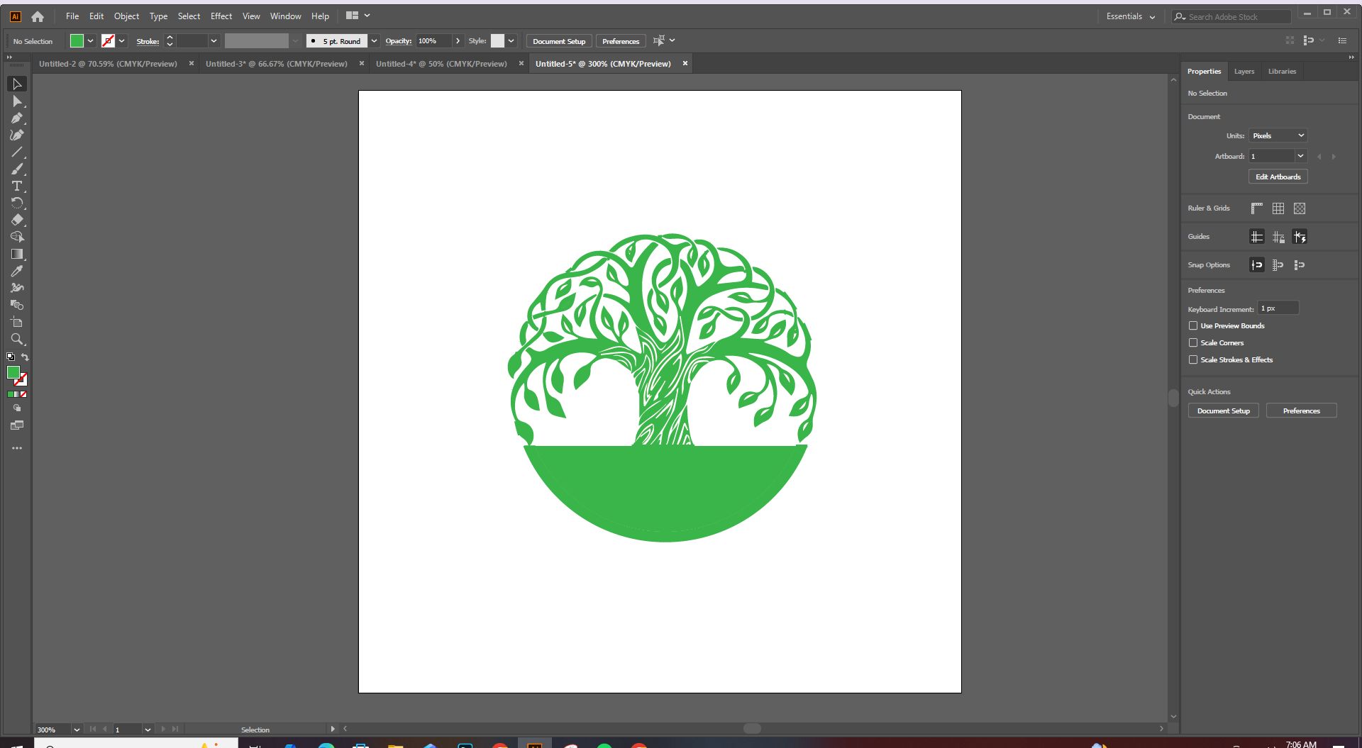1362x748 pixels.
Task: Pick the Eyedropper tool
Action: (x=17, y=271)
